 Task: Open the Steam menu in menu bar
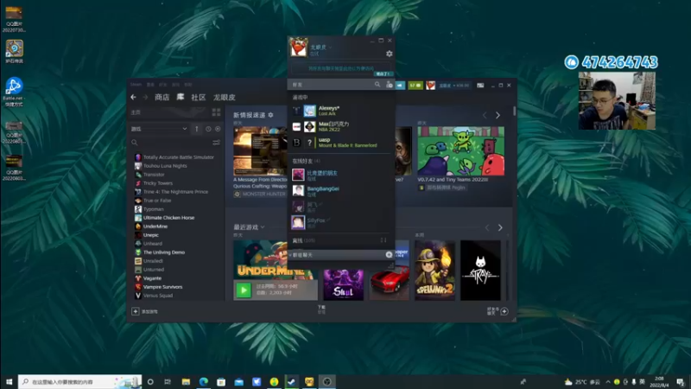(136, 84)
